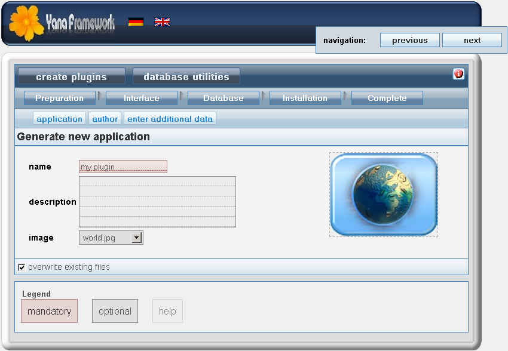
Task: Go to the Interface step
Action: point(142,98)
